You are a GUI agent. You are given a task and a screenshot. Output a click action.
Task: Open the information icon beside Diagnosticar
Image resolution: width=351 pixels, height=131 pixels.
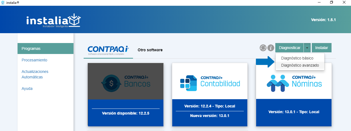[x=271, y=48]
